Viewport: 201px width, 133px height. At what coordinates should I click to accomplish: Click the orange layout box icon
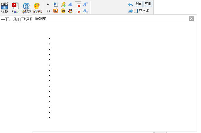coord(56,11)
